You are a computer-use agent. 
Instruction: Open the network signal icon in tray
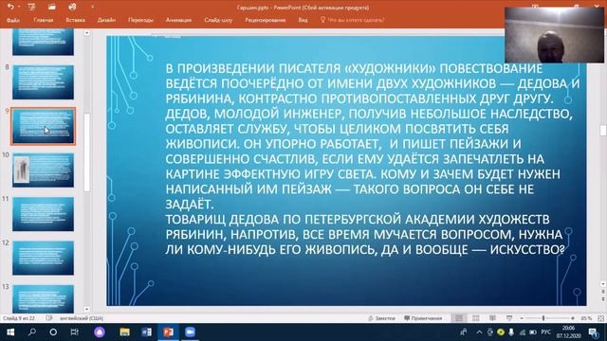pyautogui.click(x=523, y=332)
